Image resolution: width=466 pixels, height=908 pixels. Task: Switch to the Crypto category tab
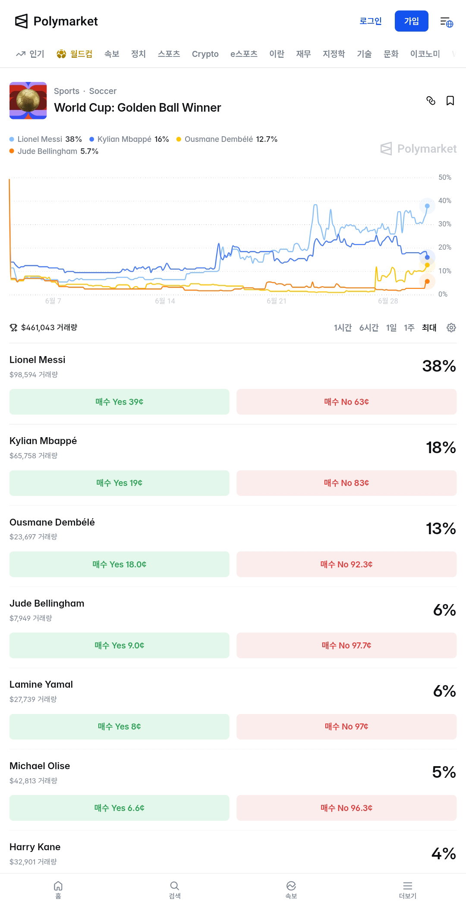pyautogui.click(x=205, y=54)
